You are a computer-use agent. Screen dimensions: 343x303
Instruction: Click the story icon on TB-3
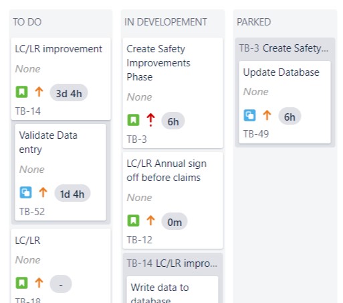pos(133,120)
